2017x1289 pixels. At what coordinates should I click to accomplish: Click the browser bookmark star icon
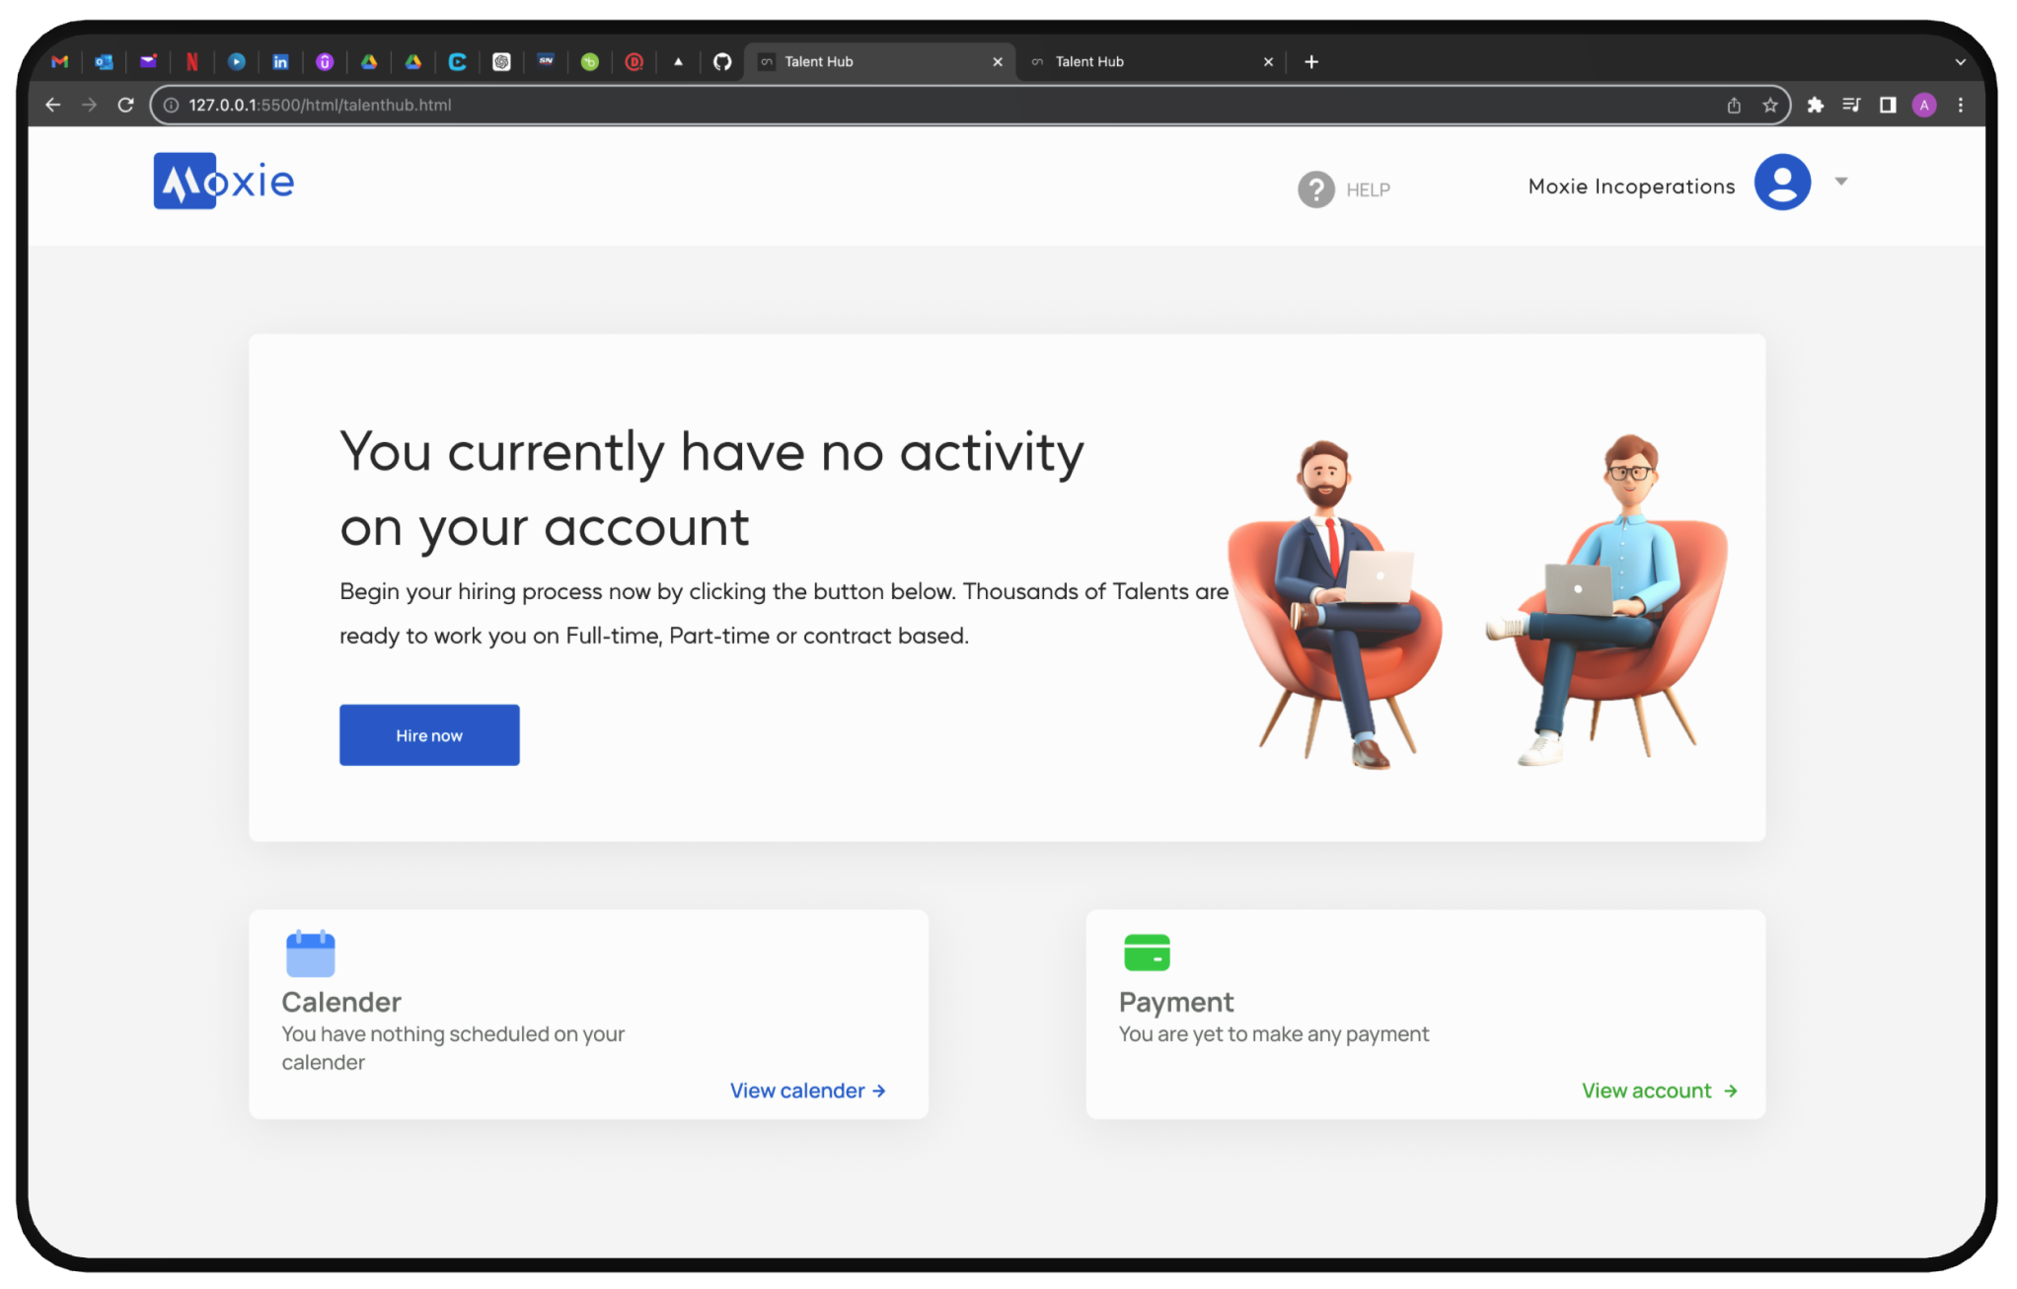click(x=1770, y=105)
